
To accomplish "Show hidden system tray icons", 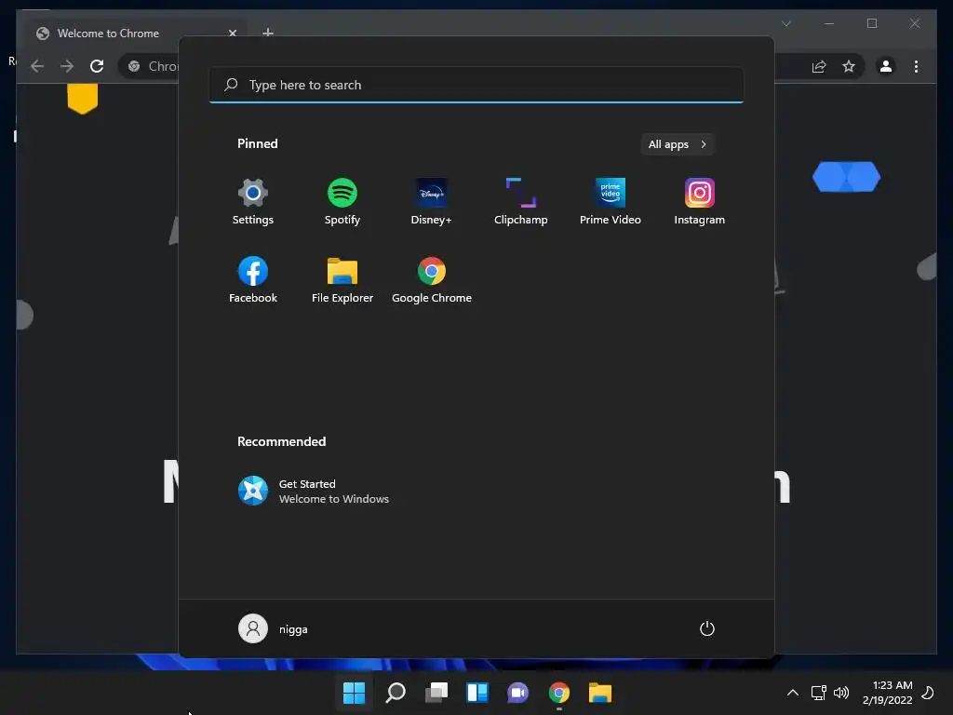I will (793, 693).
